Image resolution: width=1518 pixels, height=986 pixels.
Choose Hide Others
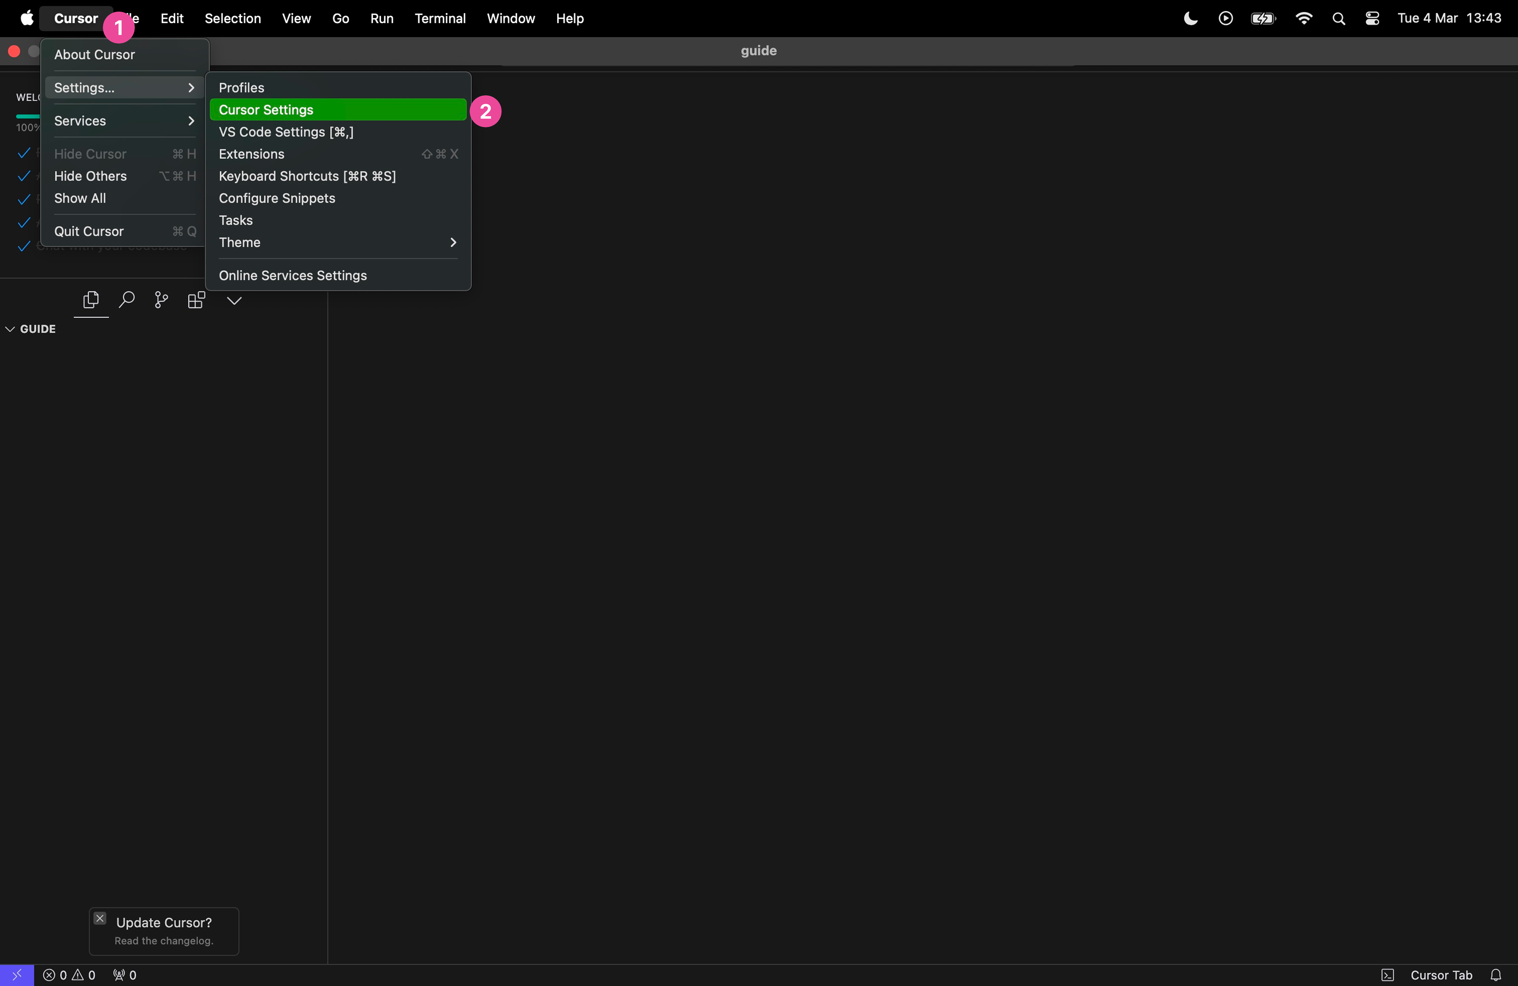[125, 176]
